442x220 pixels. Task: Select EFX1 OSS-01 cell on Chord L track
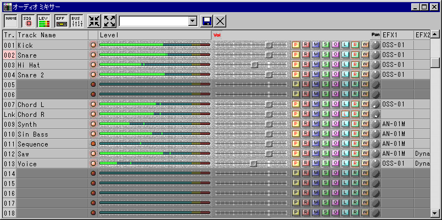397,104
